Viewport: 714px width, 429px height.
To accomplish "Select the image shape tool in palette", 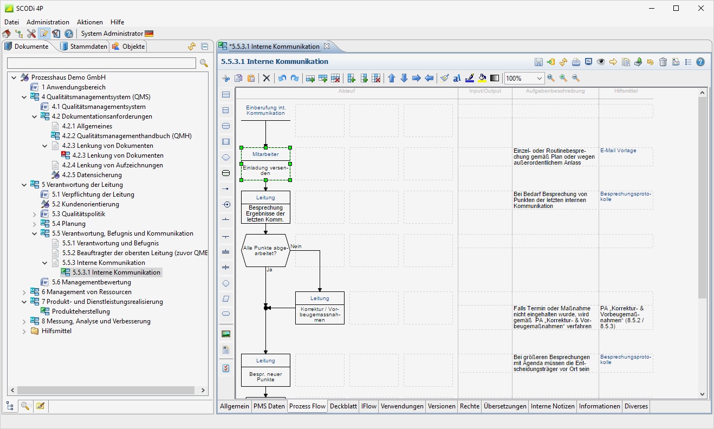I will pos(226,334).
